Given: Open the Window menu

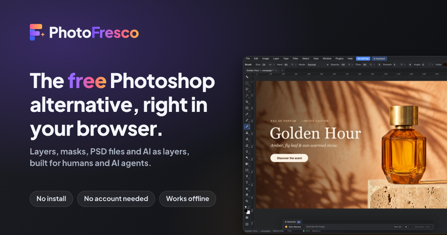Looking at the screenshot, I should click(x=327, y=59).
